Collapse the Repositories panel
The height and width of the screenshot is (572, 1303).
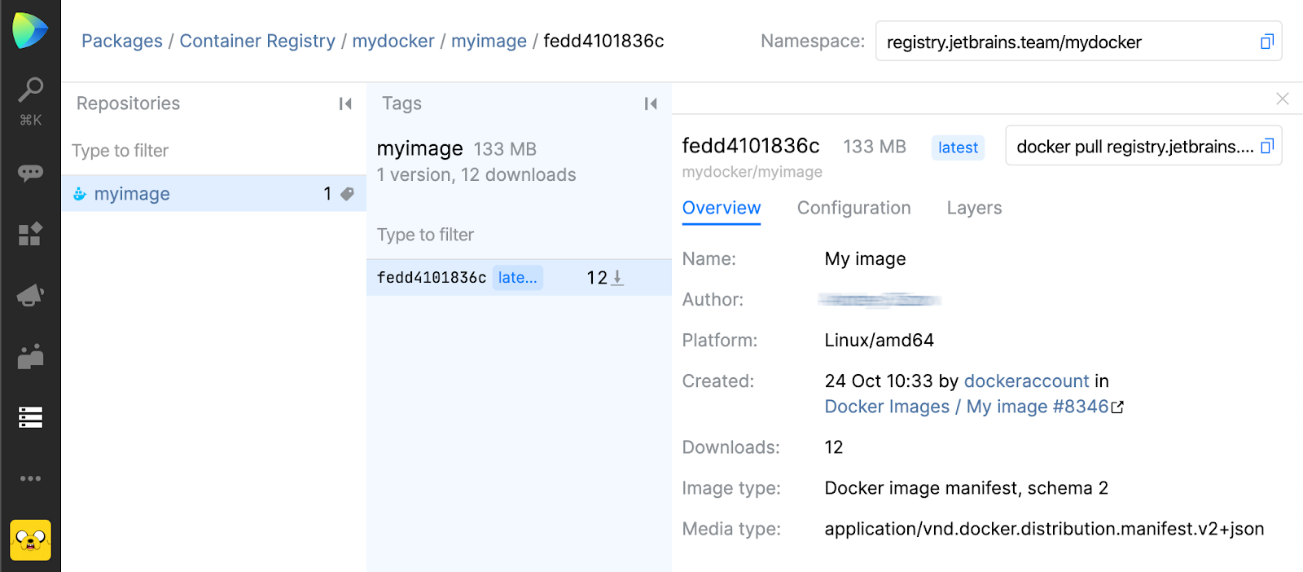(345, 103)
